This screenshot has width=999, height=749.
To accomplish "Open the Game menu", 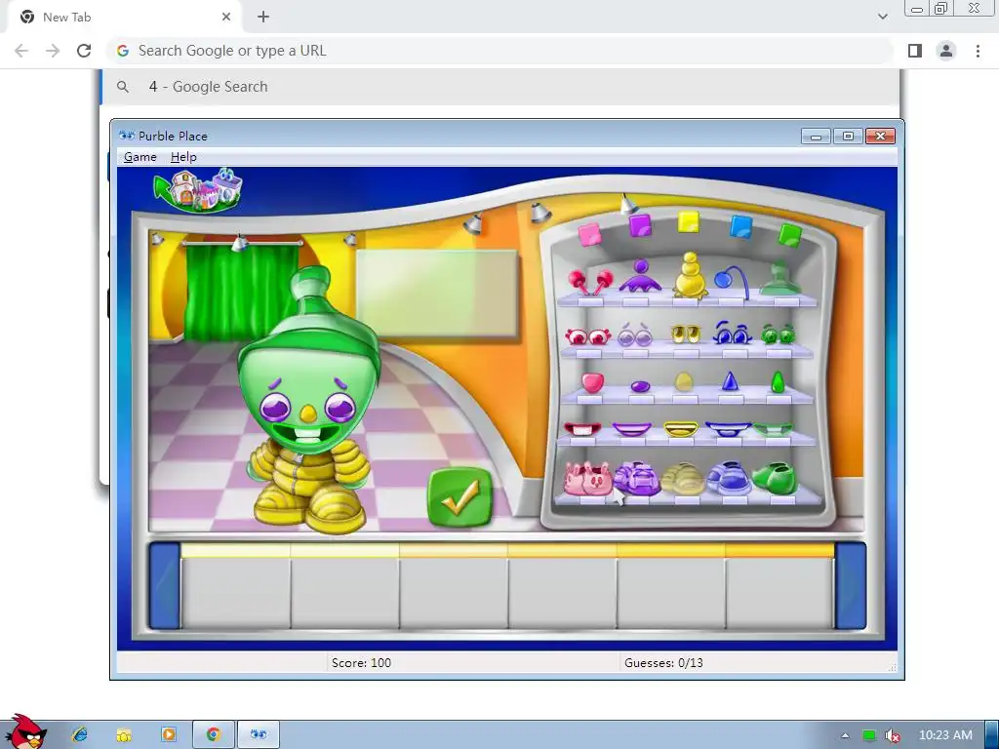I will click(x=140, y=157).
